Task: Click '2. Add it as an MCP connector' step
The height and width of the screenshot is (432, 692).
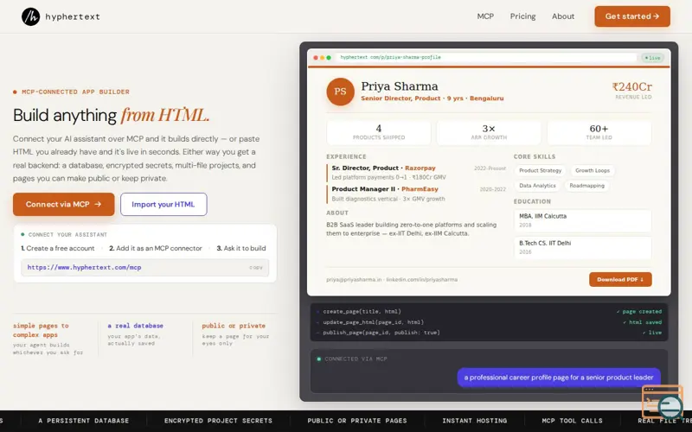Action: pyautogui.click(x=156, y=248)
